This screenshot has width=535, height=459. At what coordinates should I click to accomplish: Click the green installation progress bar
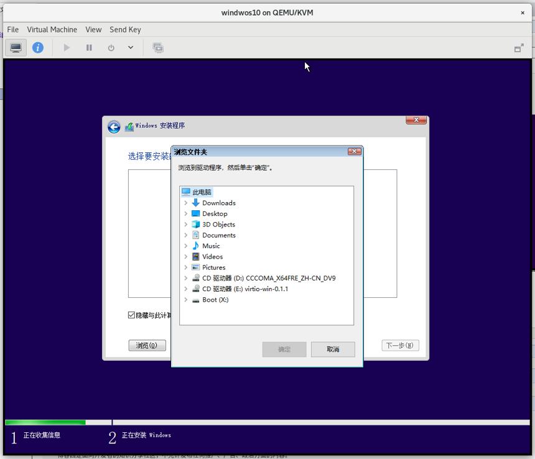click(45, 422)
